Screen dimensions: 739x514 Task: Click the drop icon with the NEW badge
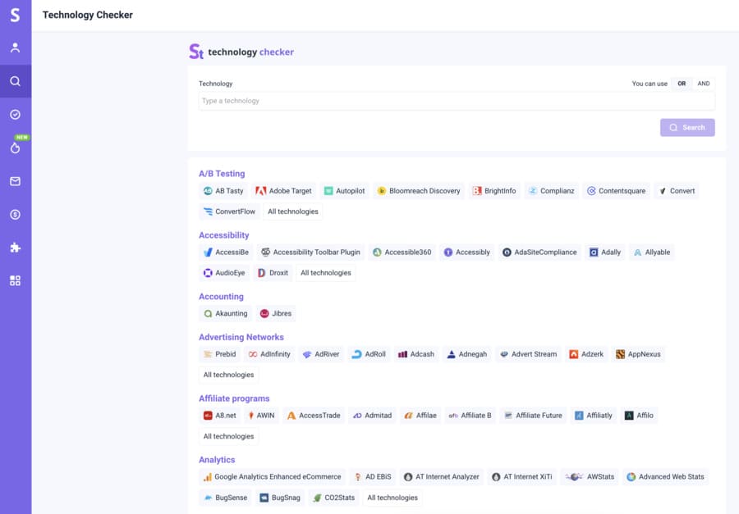[15, 148]
